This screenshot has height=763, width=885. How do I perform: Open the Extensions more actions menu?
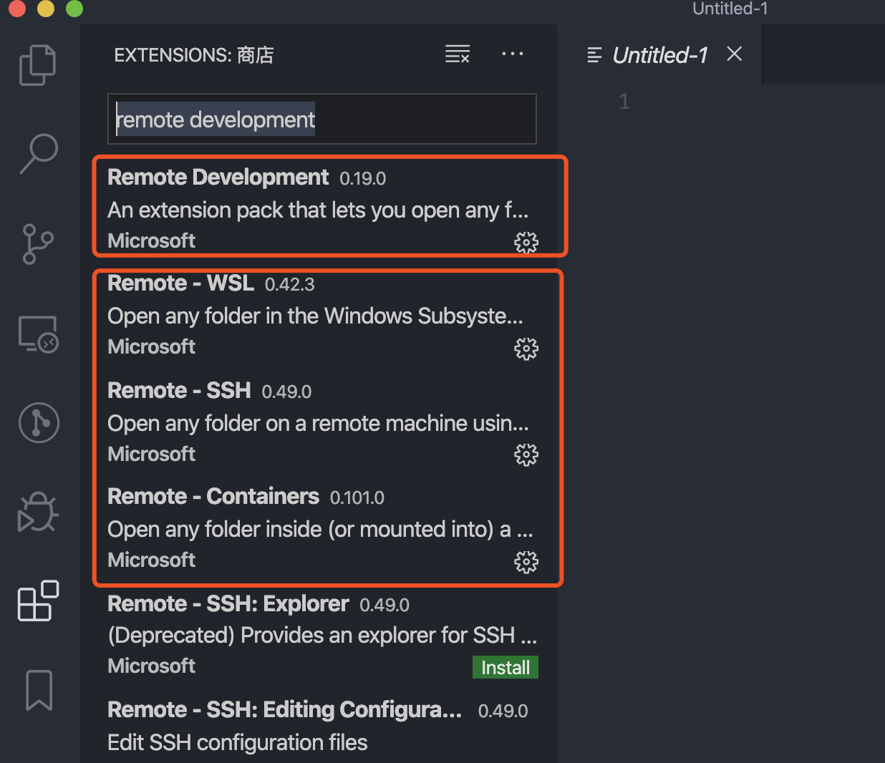513,54
